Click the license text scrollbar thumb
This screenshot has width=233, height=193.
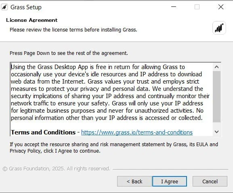(x=217, y=97)
